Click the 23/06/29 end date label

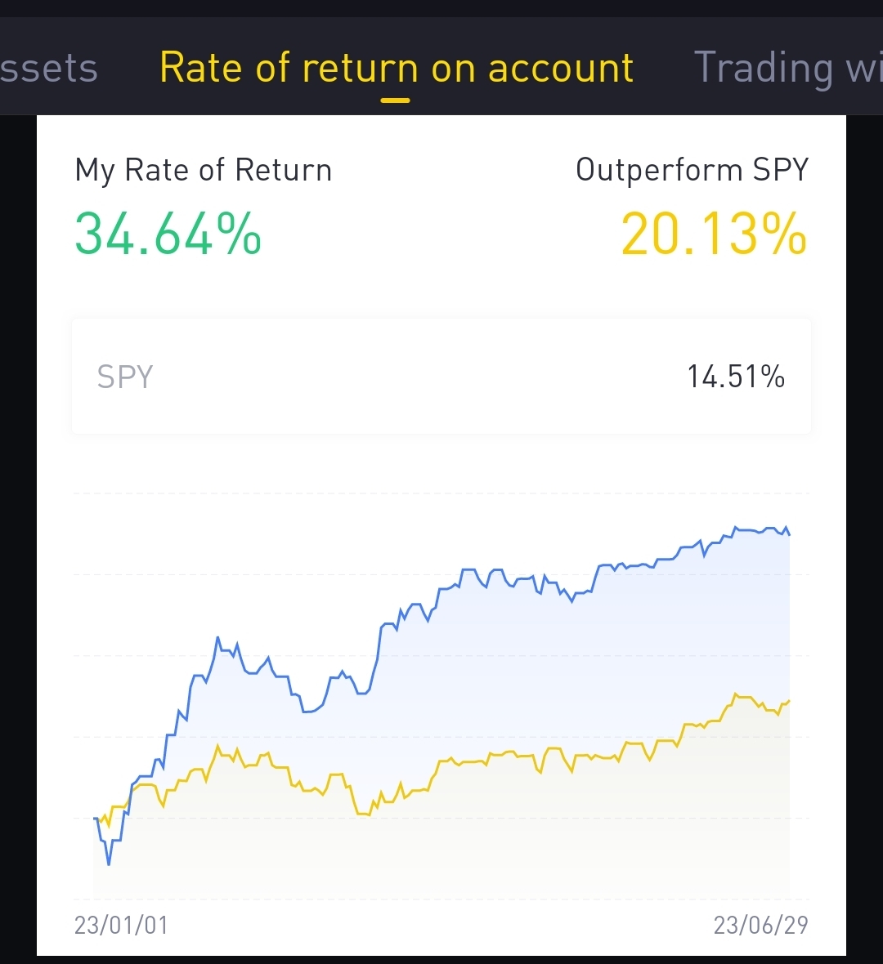tap(760, 925)
